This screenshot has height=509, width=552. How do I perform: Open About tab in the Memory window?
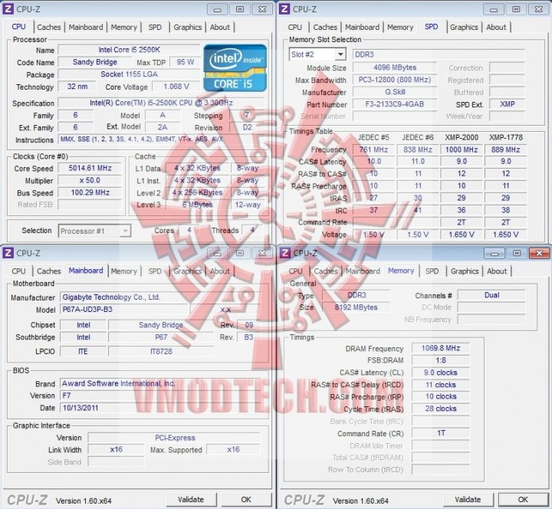pos(497,271)
